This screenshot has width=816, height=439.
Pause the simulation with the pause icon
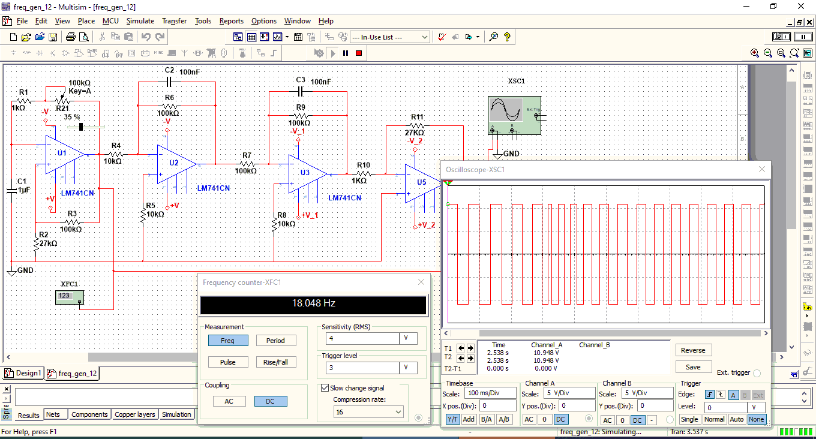[346, 53]
